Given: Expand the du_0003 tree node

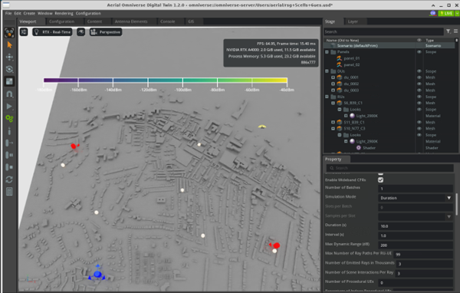Looking at the screenshot, I should click(x=333, y=91).
